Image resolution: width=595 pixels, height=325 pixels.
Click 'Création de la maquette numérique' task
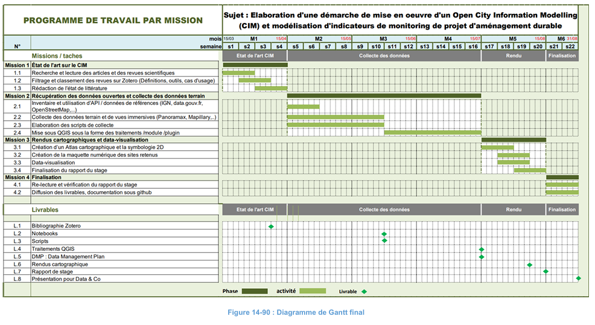tap(95, 155)
